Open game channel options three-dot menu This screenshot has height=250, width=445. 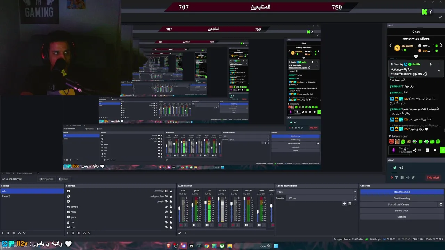click(199, 225)
